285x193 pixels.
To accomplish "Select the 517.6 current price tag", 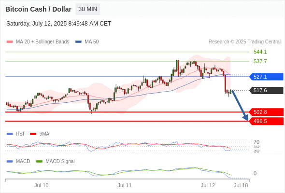I will [x=266, y=90].
